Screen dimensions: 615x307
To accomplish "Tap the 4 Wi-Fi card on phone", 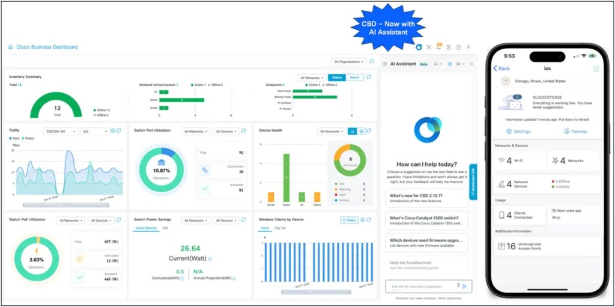I will pyautogui.click(x=519, y=160).
